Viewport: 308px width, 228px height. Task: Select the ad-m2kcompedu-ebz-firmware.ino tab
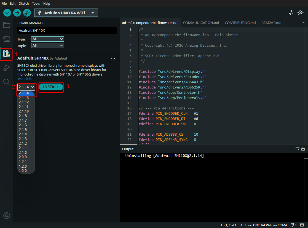click(150, 23)
